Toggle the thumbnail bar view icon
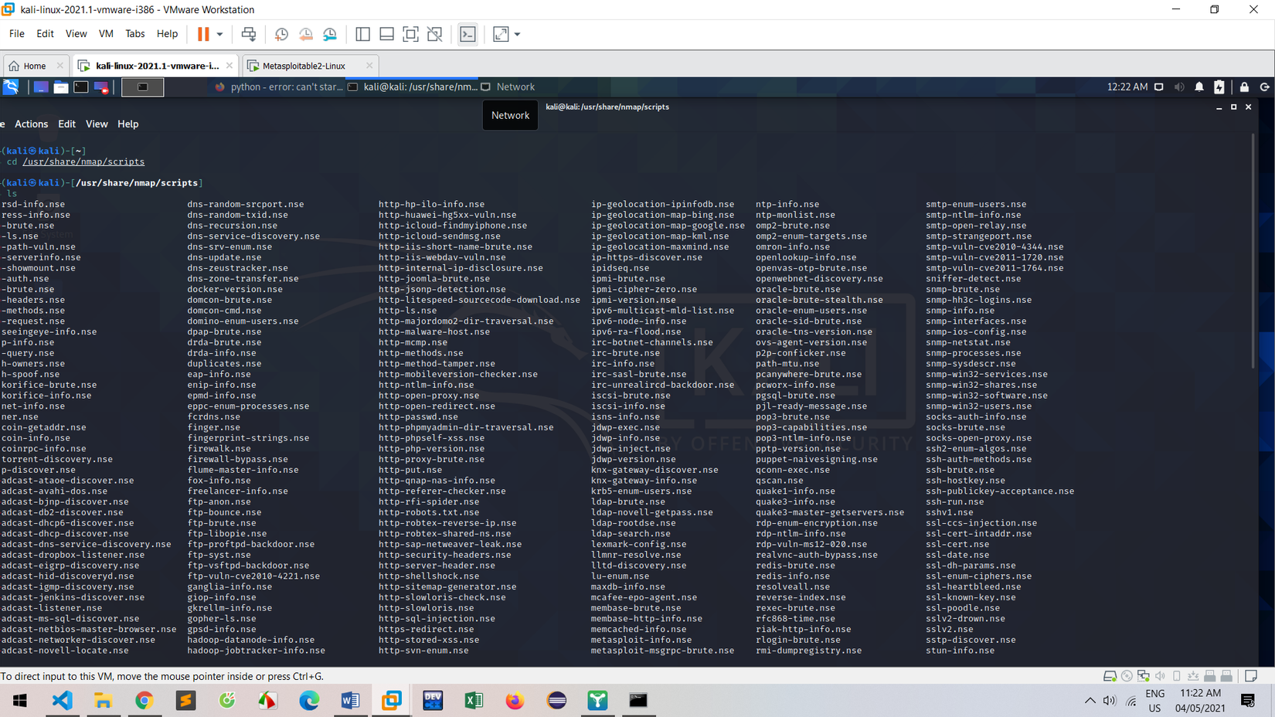The height and width of the screenshot is (717, 1275). [386, 34]
